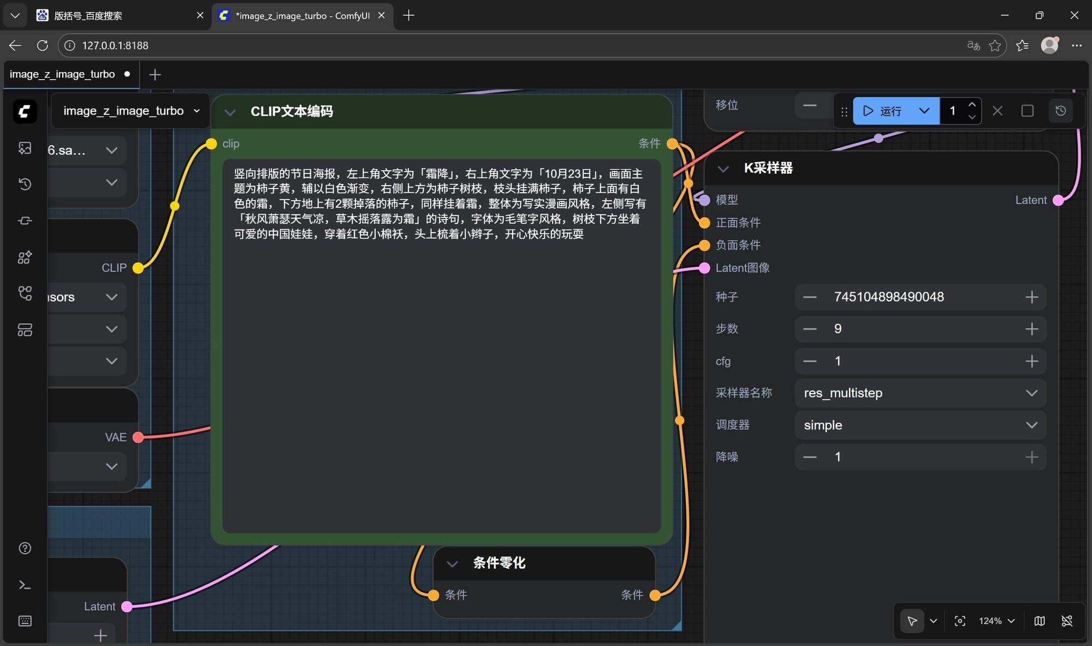Screen dimensions: 1092x646
Task: Click the ComfyUI logo in the sidebar
Action: point(25,111)
